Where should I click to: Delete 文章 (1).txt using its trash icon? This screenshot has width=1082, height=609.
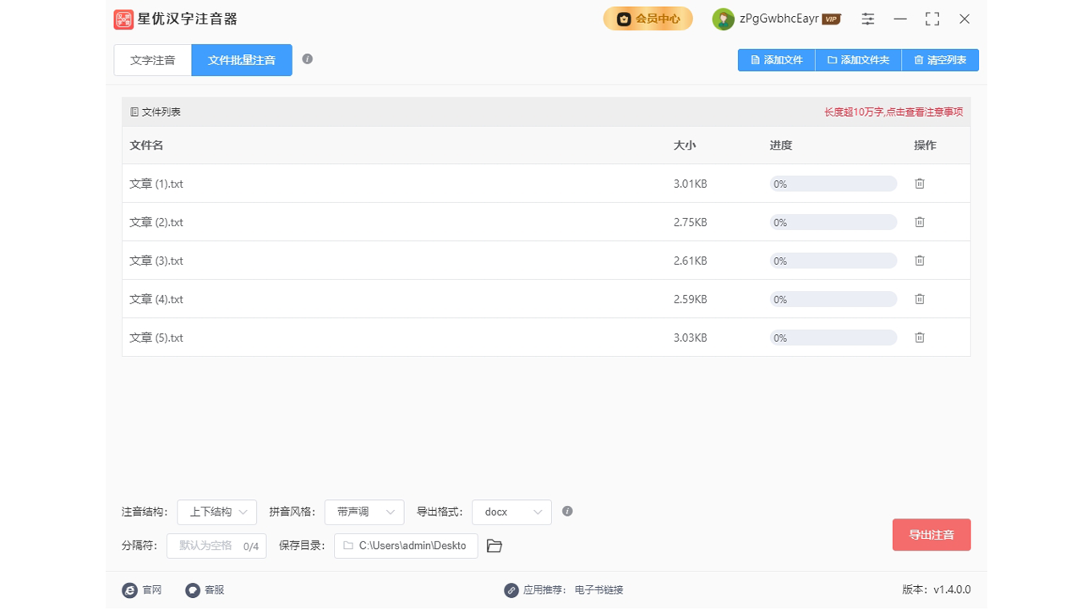[x=920, y=184]
